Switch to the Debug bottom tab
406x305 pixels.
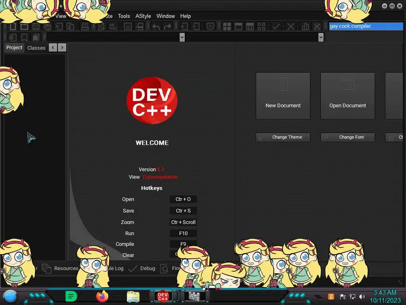142,268
